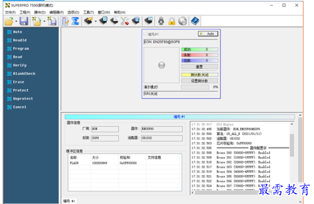Viewport: 314px width, 204px height.
Task: Run Erase from the left sidebar
Action: 18,82
